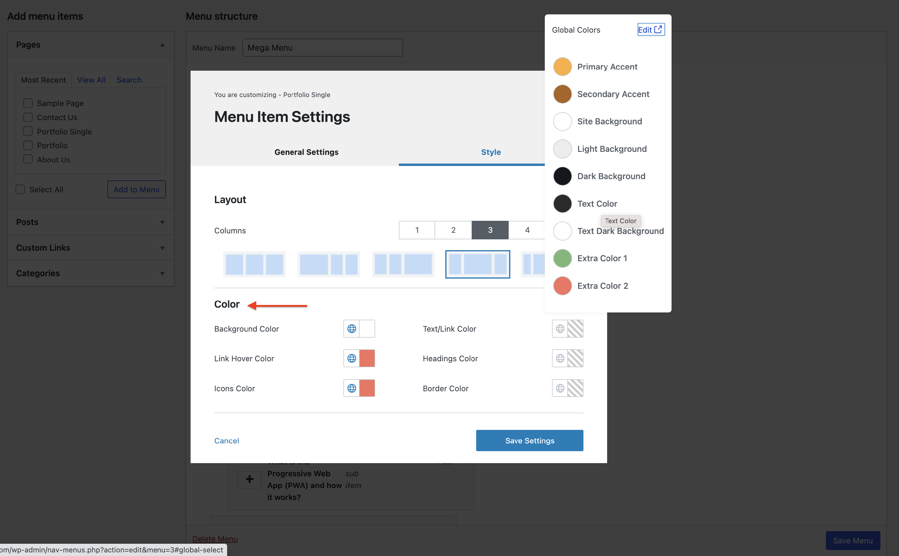899x556 pixels.
Task: Choose the Extra Color 1 green swatch
Action: click(x=562, y=258)
